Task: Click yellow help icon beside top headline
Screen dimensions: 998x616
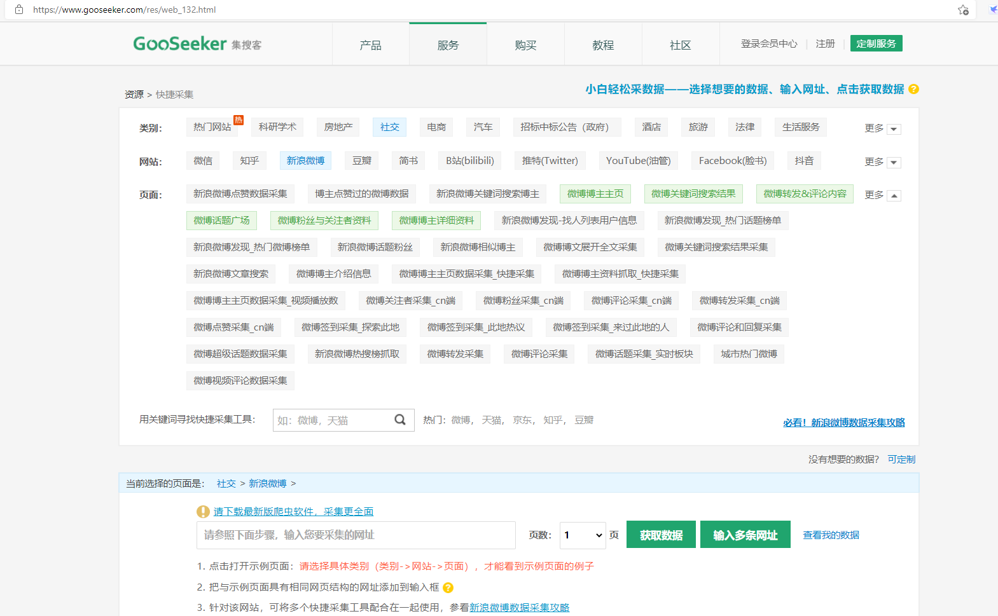Action: pyautogui.click(x=913, y=89)
